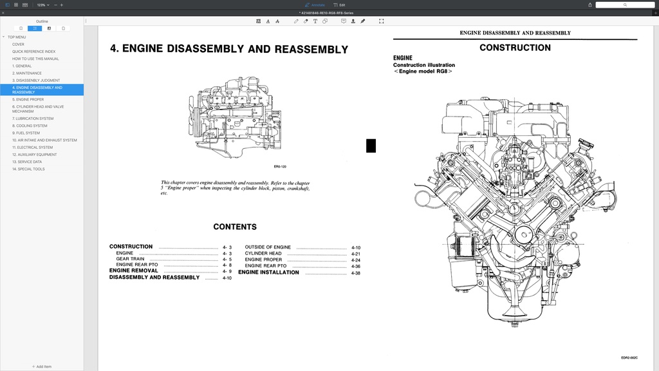Image resolution: width=659 pixels, height=371 pixels.
Task: Select 4. ENGINE DISASSEMBLY AND REASSEMBLY outline item
Action: 42,90
